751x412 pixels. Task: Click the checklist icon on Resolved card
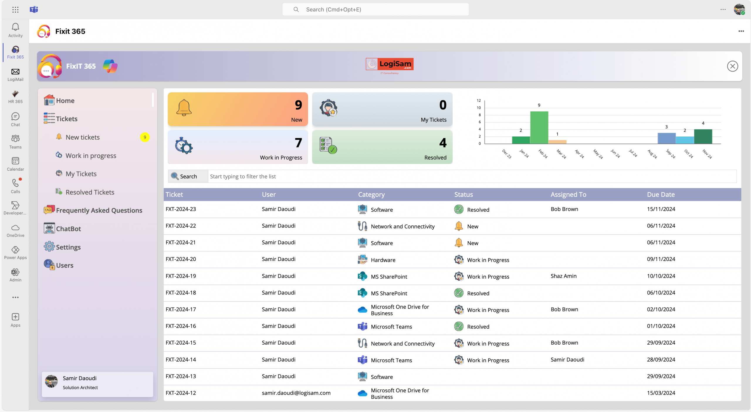coord(328,145)
